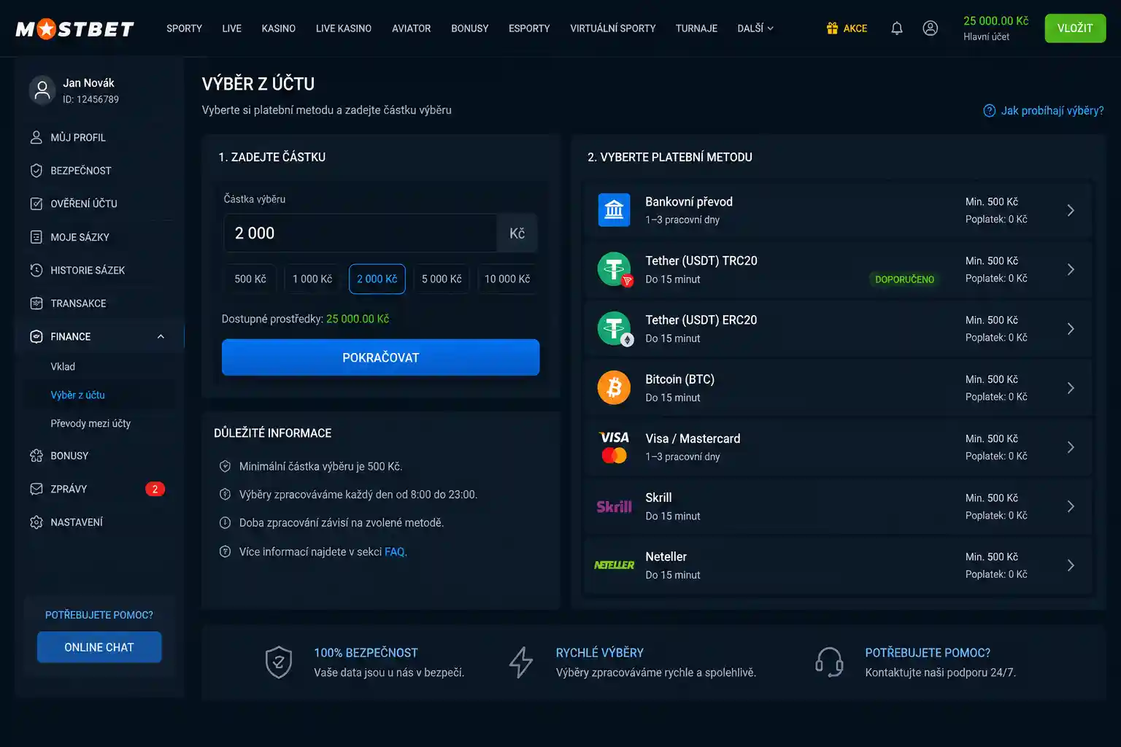The width and height of the screenshot is (1121, 747).
Task: Click the Tether ERC20 logo icon
Action: pyautogui.click(x=615, y=328)
